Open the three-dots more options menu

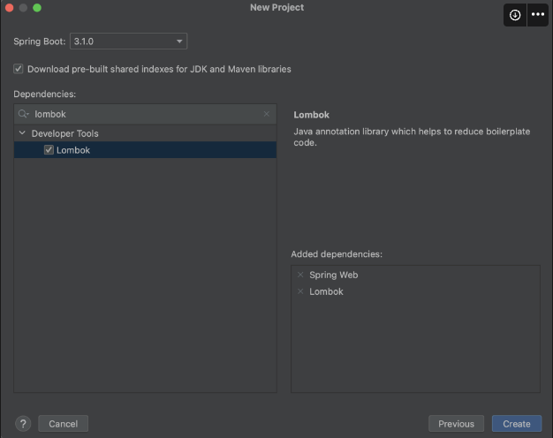pyautogui.click(x=537, y=15)
